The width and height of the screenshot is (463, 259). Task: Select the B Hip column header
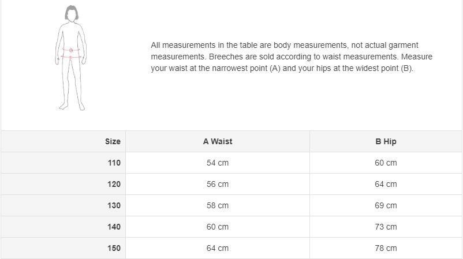point(386,141)
